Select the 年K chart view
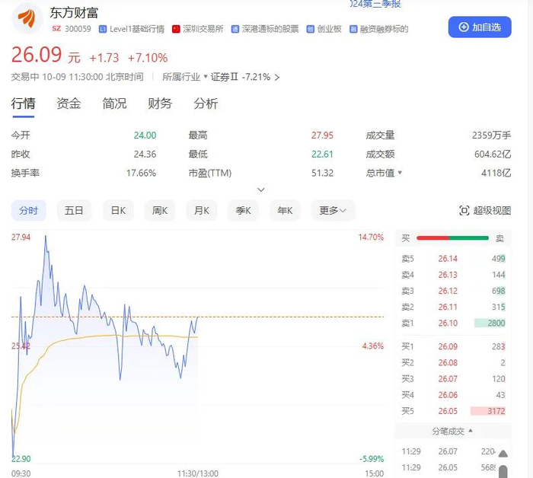The width and height of the screenshot is (533, 478). (285, 211)
